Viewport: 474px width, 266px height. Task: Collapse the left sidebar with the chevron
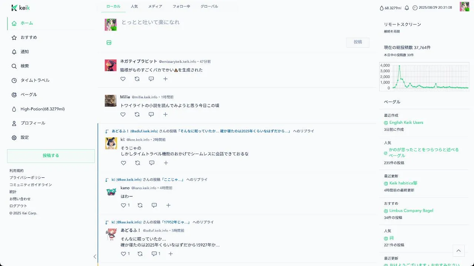tap(95, 256)
